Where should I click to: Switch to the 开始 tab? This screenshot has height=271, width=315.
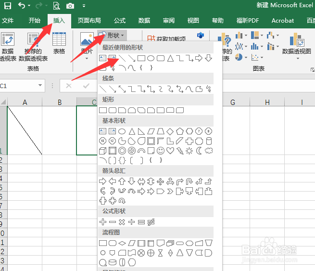[34, 21]
